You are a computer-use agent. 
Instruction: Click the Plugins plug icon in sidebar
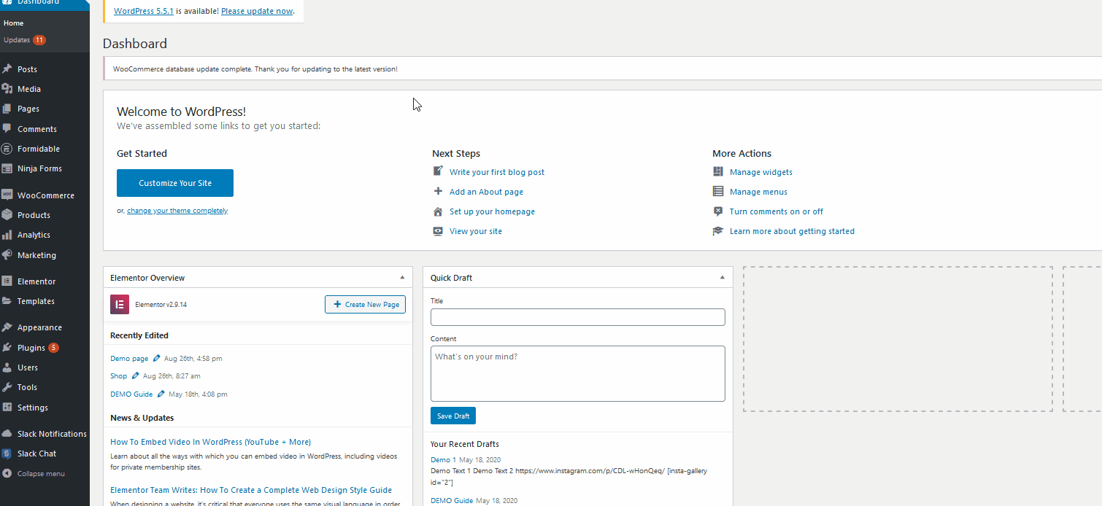coord(7,348)
